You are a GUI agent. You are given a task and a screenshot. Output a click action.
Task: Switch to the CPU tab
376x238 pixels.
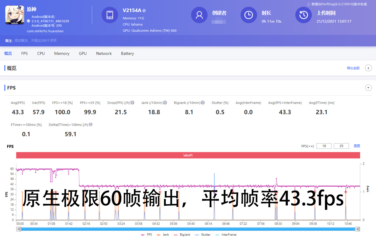pos(41,53)
